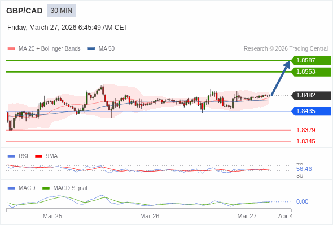
Task: Click the MACD legend swatch
Action: (x=11, y=188)
